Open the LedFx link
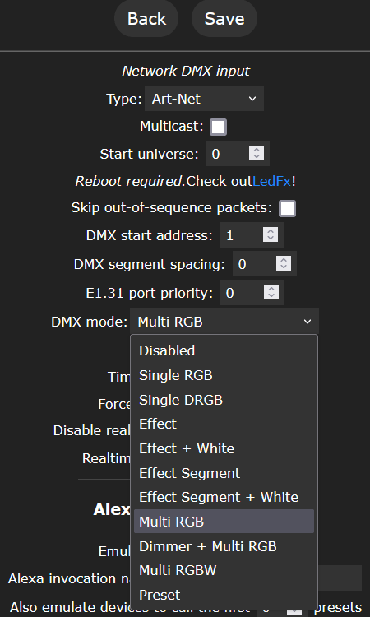The width and height of the screenshot is (370, 617). pyautogui.click(x=271, y=182)
